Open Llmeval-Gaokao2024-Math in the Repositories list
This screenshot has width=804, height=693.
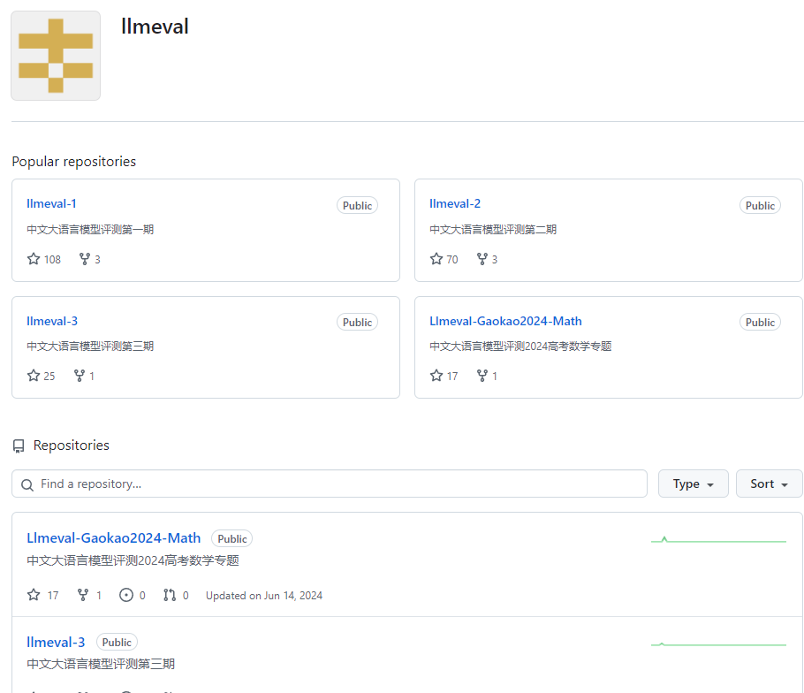pos(113,537)
